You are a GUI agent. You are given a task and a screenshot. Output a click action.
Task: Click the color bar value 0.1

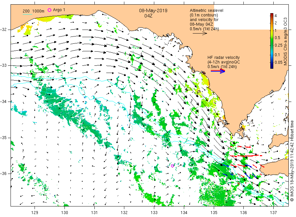277,55
